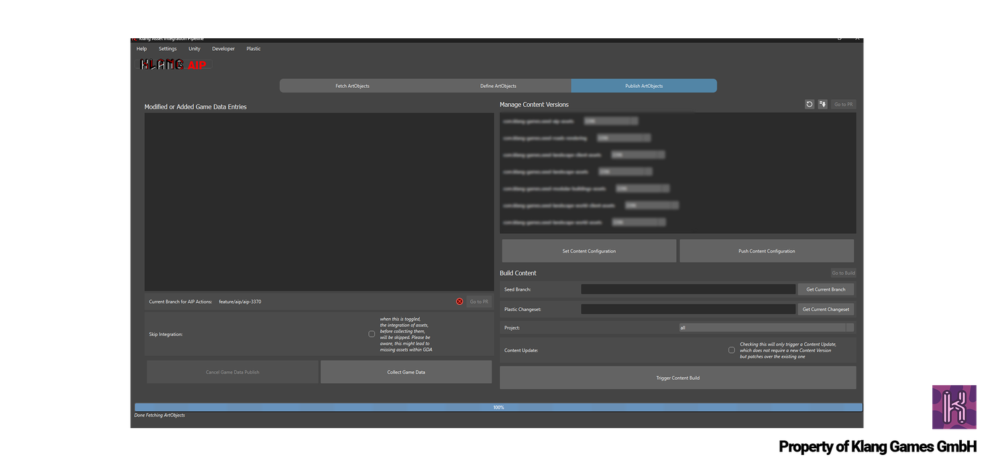Image resolution: width=994 pixels, height=471 pixels.
Task: Open the Project dropdown set to all
Action: click(x=766, y=328)
